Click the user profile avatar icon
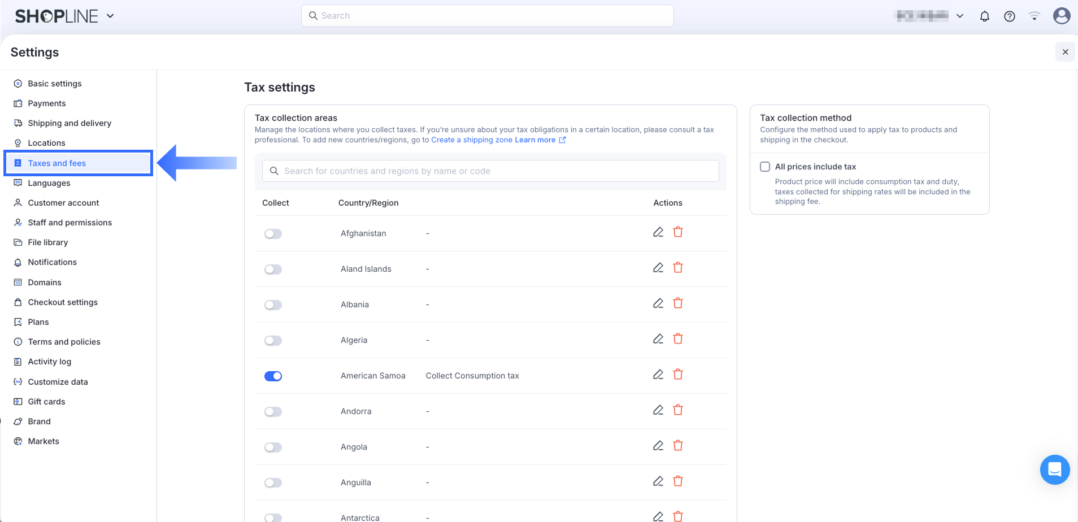 click(x=1061, y=16)
